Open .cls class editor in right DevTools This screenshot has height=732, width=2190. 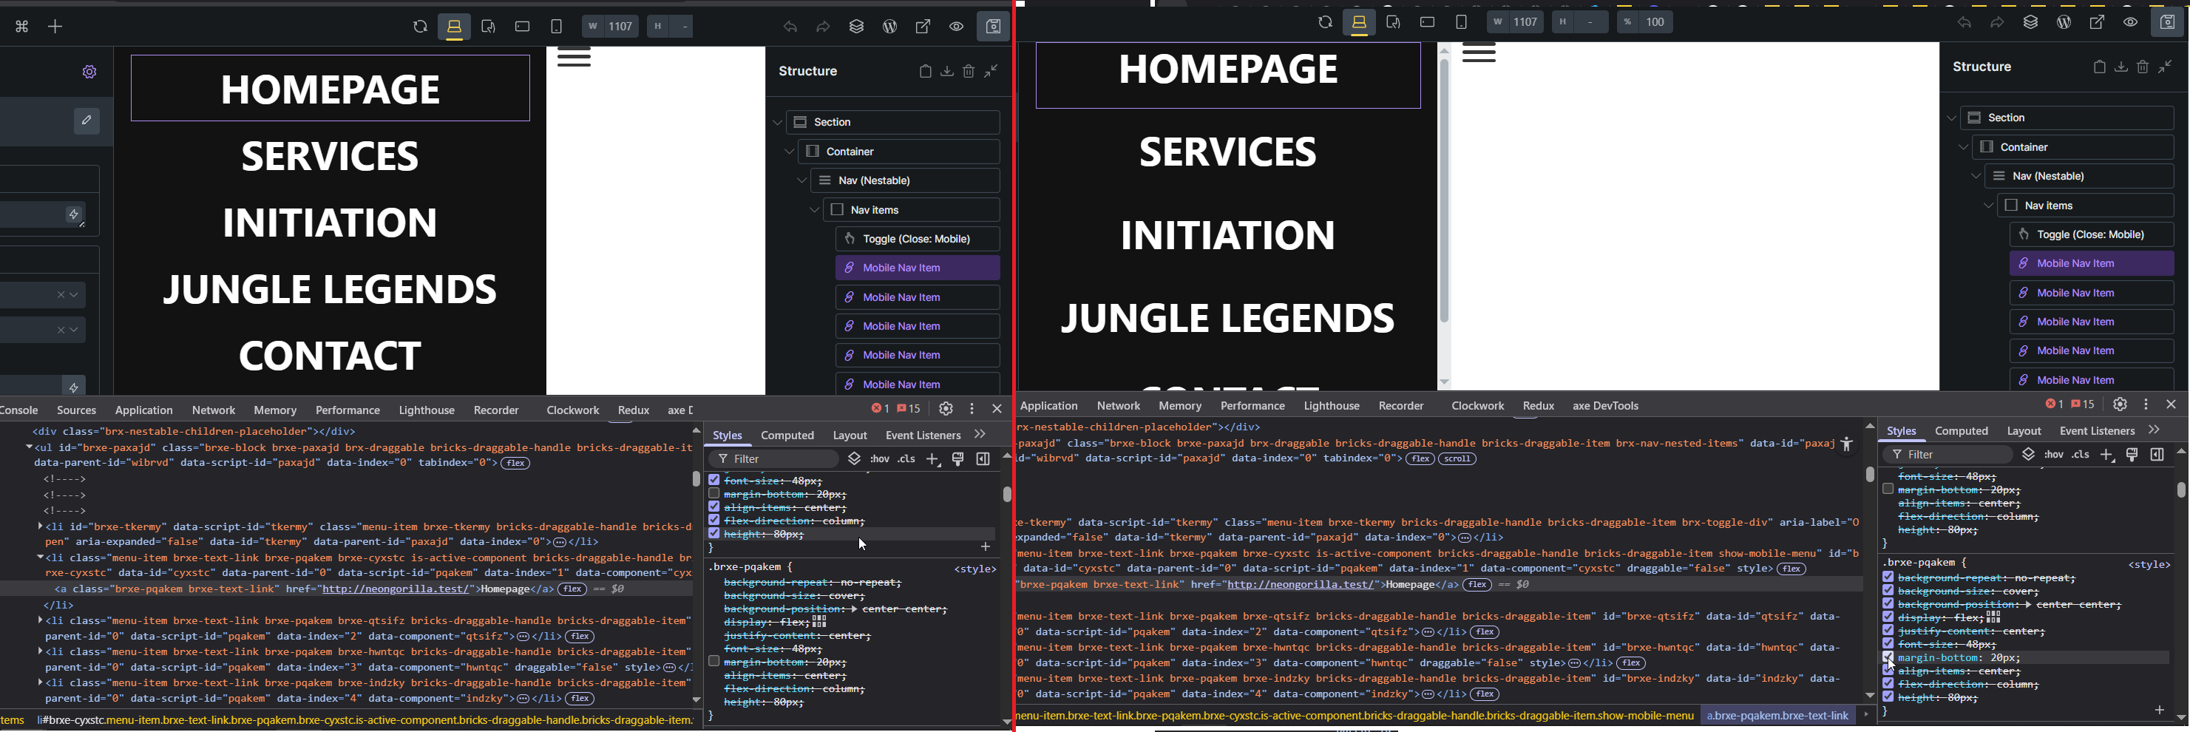point(2081,455)
